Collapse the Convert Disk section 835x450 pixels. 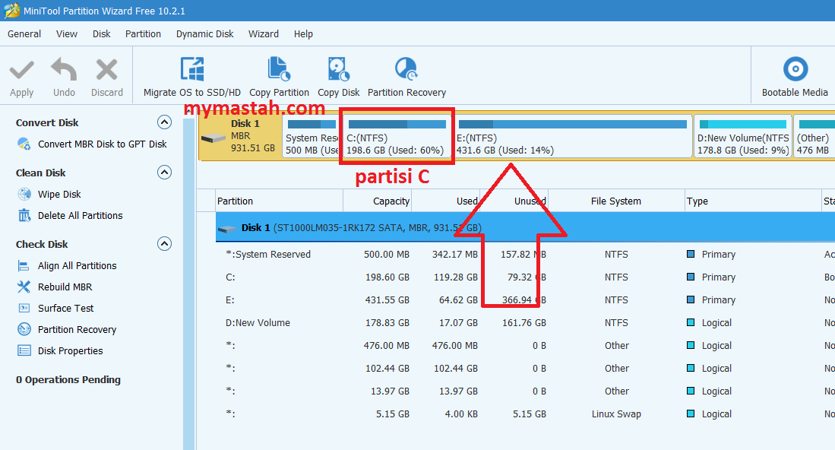(x=165, y=122)
